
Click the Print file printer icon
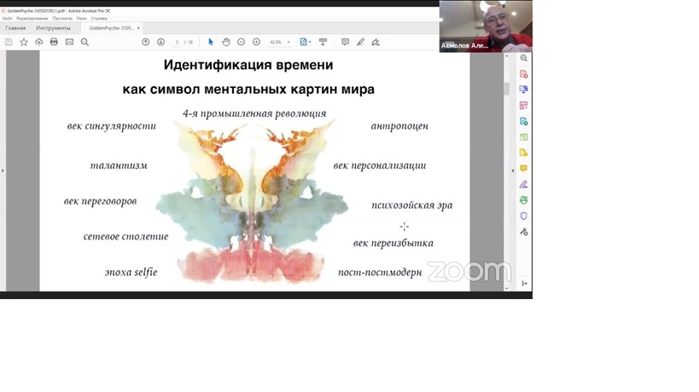click(x=54, y=42)
